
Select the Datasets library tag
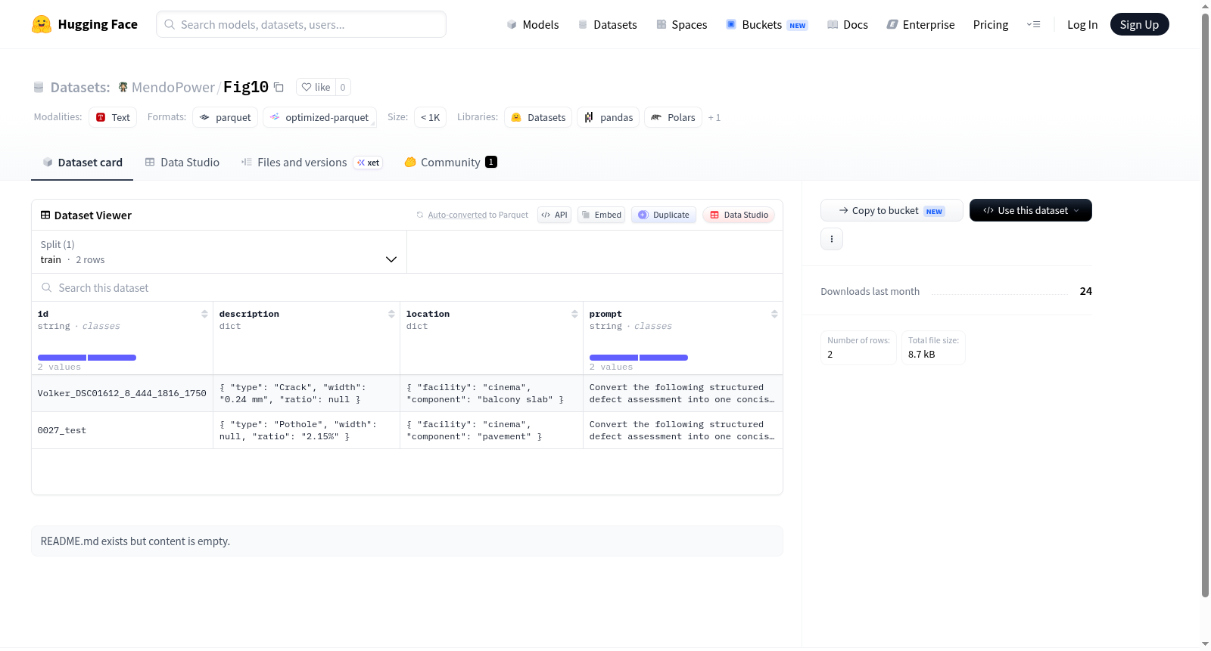coord(538,117)
